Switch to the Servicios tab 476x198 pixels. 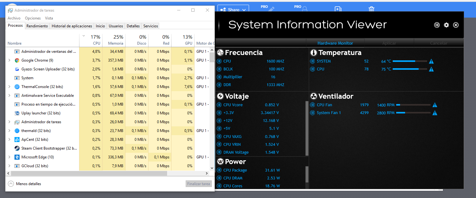click(150, 26)
